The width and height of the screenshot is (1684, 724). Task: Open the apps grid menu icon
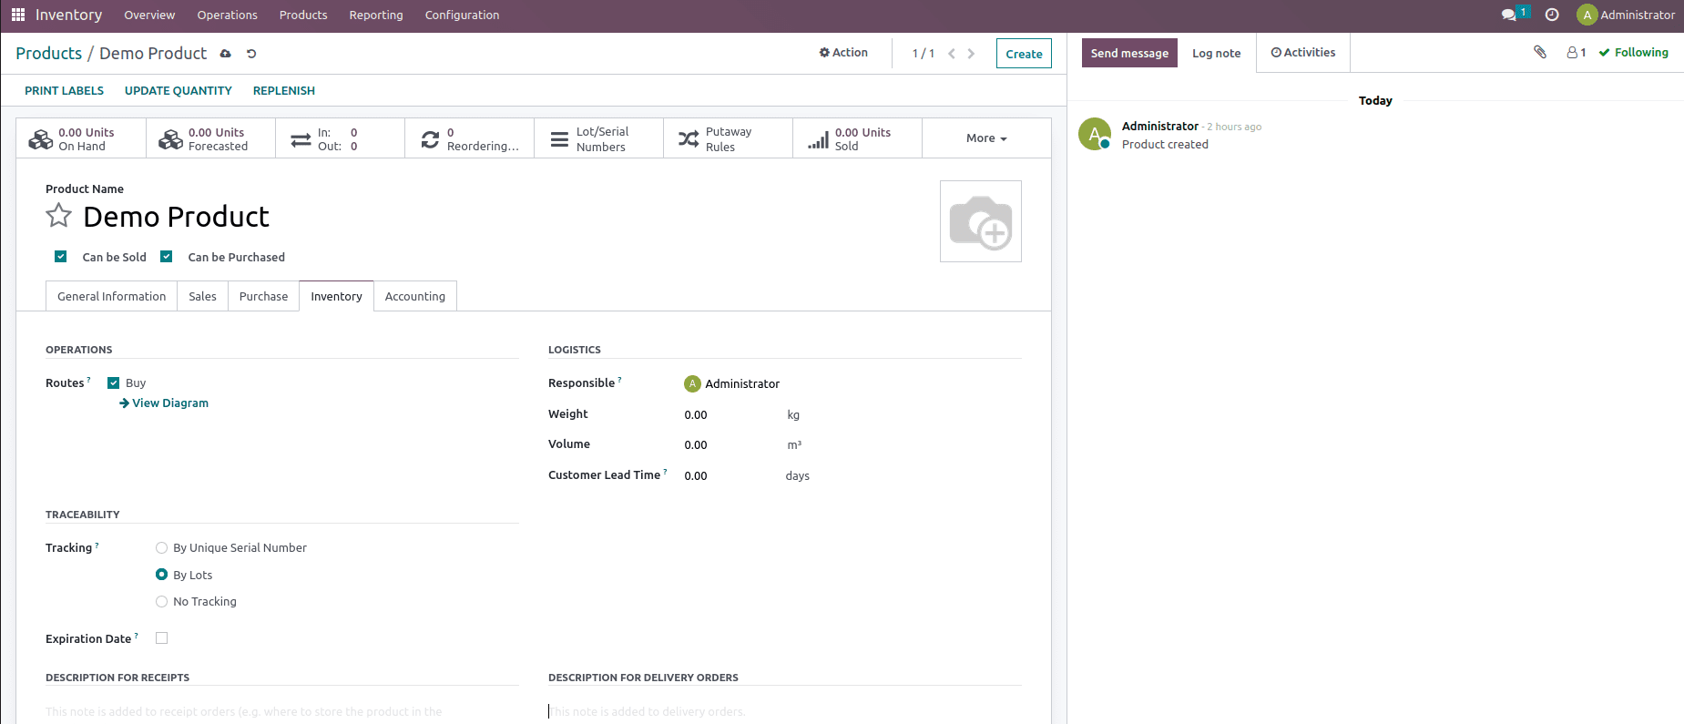[x=18, y=15]
